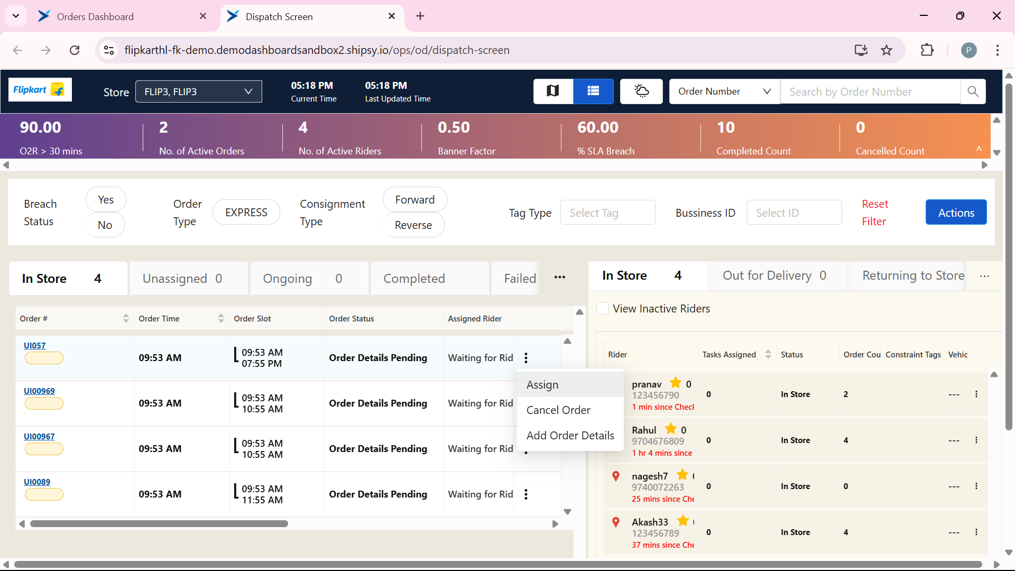This screenshot has width=1015, height=571.
Task: Open the Select ID business dropdown
Action: click(x=794, y=213)
